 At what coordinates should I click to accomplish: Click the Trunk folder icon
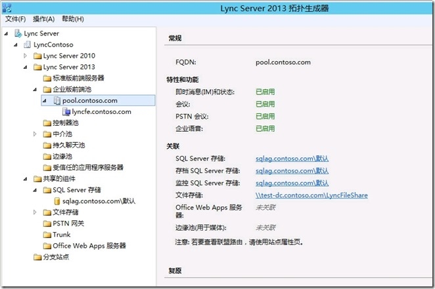click(x=47, y=235)
